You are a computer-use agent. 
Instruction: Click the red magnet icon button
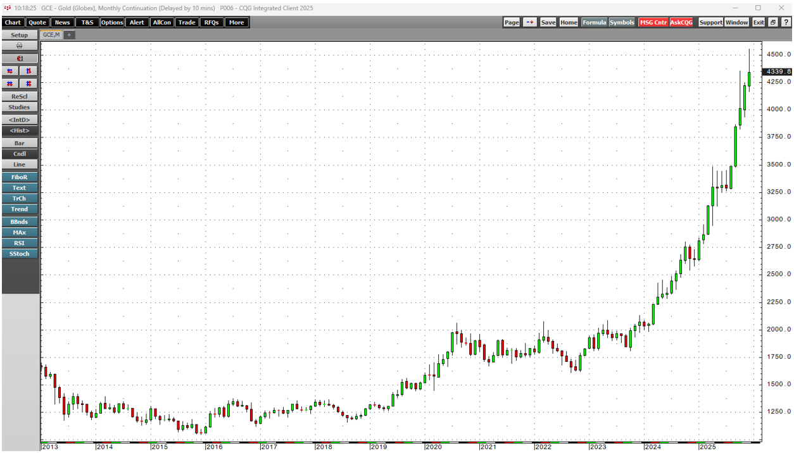tap(20, 59)
